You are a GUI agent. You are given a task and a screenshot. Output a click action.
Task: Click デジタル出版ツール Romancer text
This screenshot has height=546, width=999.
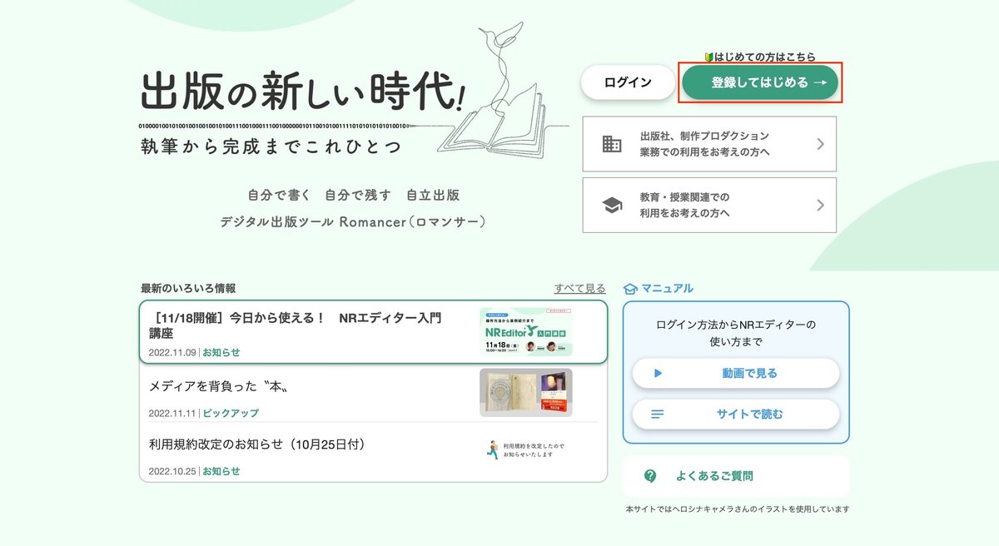tap(353, 222)
